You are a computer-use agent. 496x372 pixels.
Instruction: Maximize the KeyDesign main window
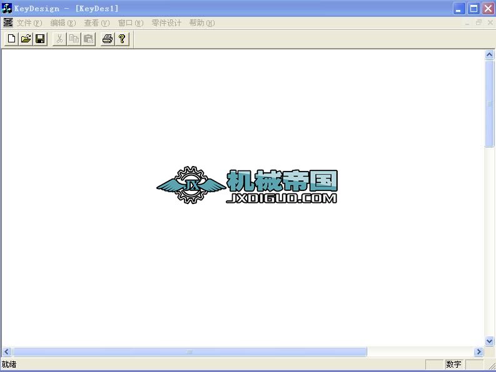pyautogui.click(x=473, y=9)
